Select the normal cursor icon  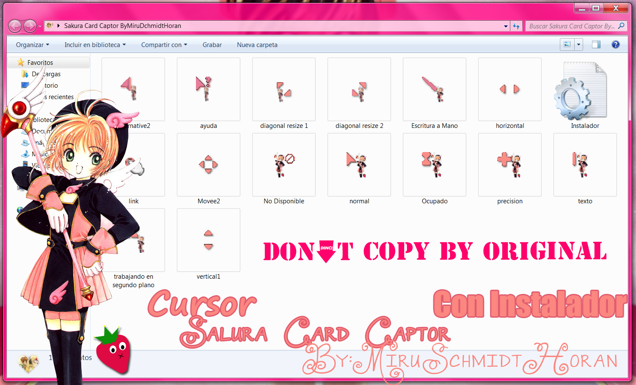click(x=359, y=165)
